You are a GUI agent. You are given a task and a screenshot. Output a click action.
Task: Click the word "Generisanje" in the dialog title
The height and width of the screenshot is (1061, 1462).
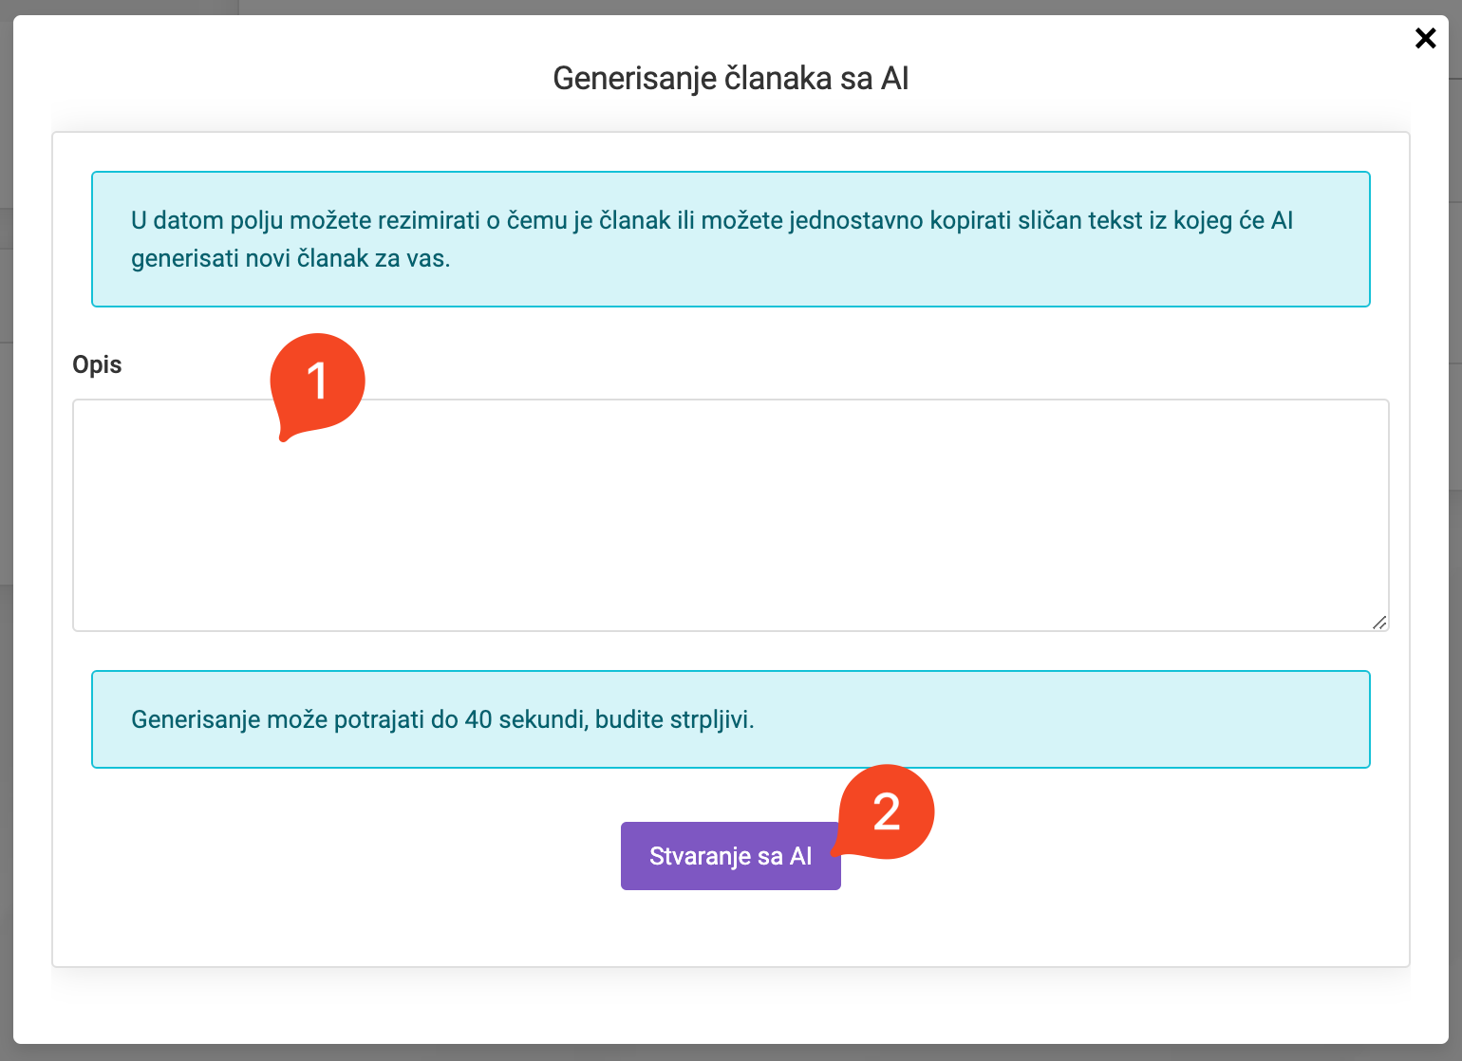tap(634, 78)
